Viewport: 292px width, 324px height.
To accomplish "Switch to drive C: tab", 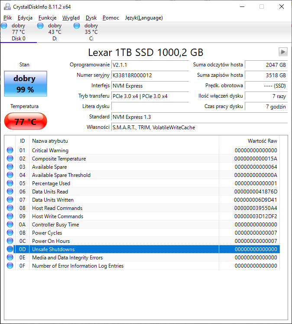I will (91, 32).
